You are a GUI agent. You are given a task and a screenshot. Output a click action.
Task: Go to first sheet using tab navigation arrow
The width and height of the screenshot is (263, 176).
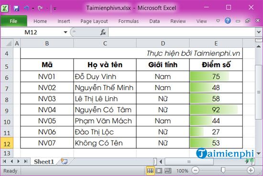pyautogui.click(x=4, y=161)
